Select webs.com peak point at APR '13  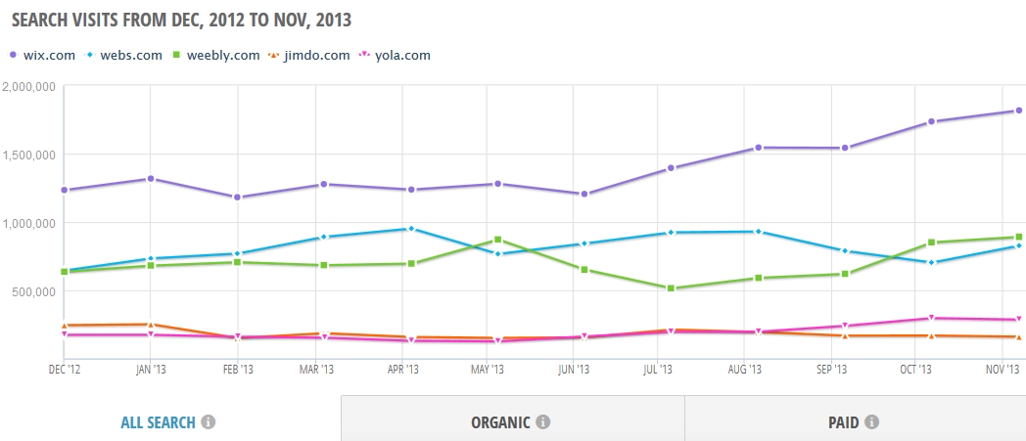411,229
